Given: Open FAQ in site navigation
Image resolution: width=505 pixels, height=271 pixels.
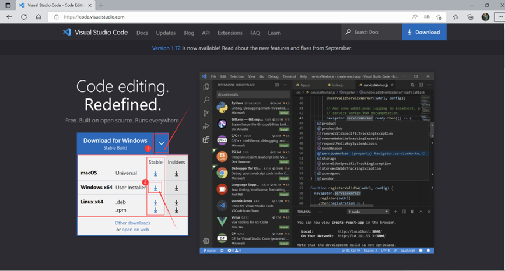Looking at the screenshot, I should coord(255,33).
